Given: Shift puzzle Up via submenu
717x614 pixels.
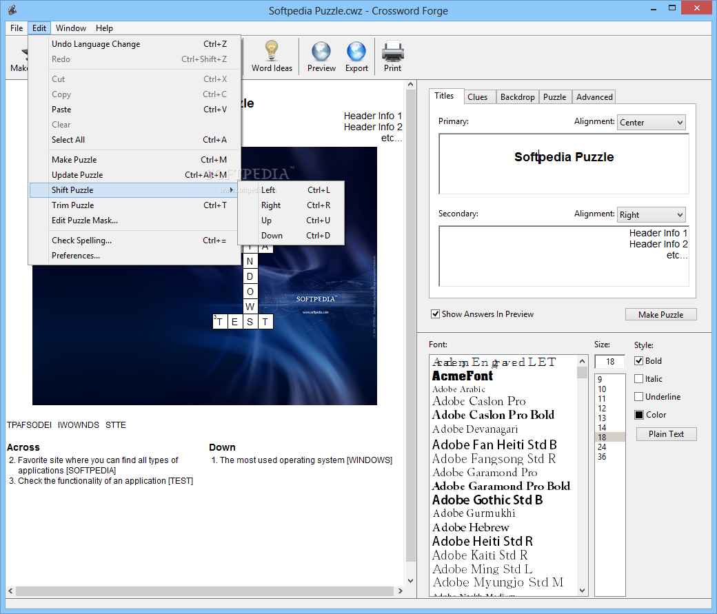Looking at the screenshot, I should (291, 221).
